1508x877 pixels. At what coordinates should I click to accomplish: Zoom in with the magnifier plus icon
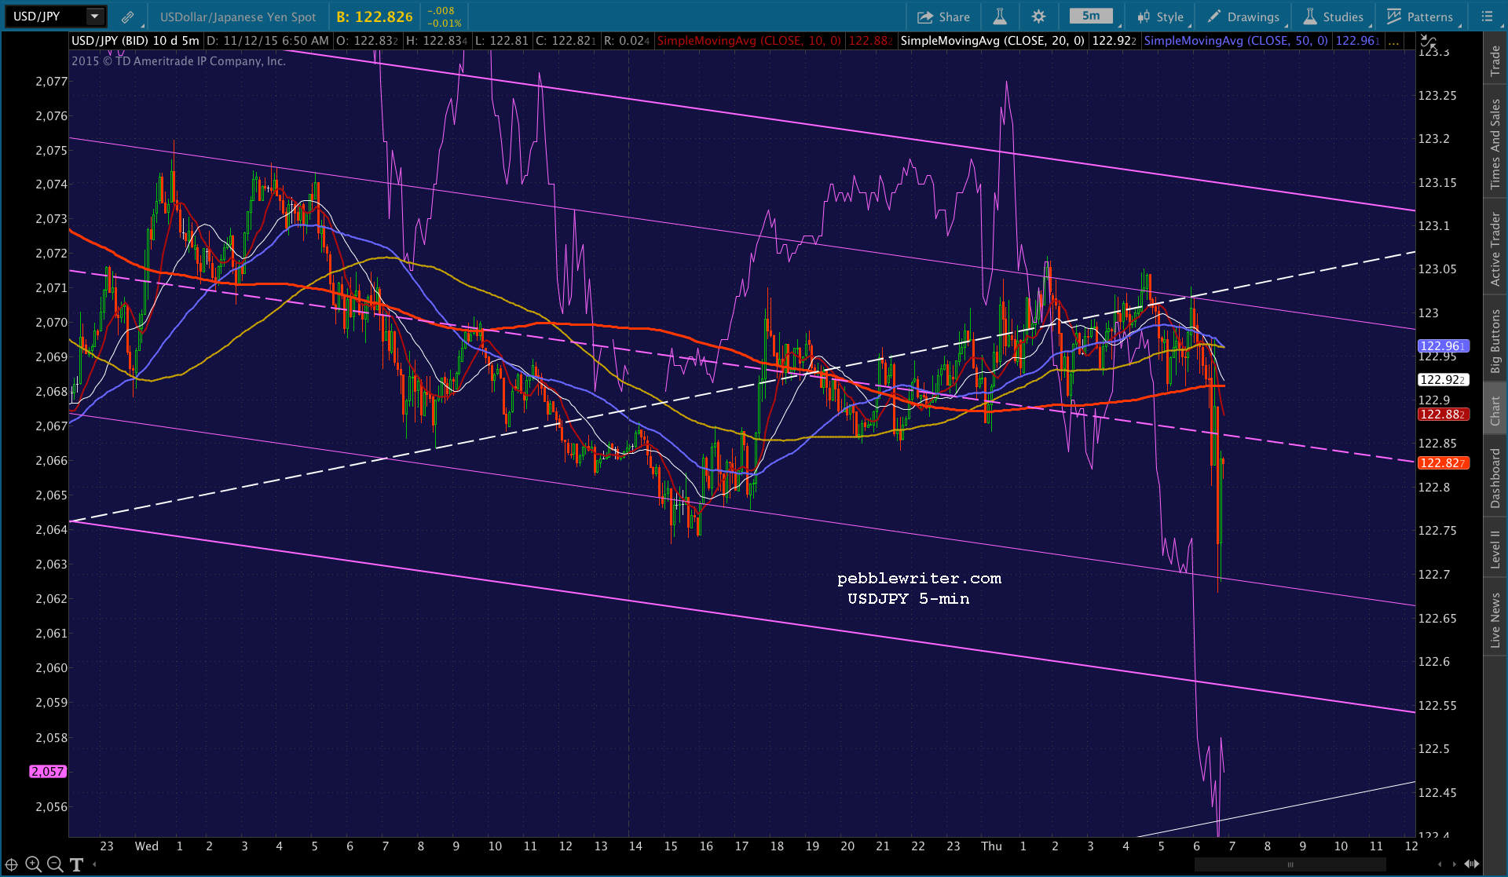point(33,864)
